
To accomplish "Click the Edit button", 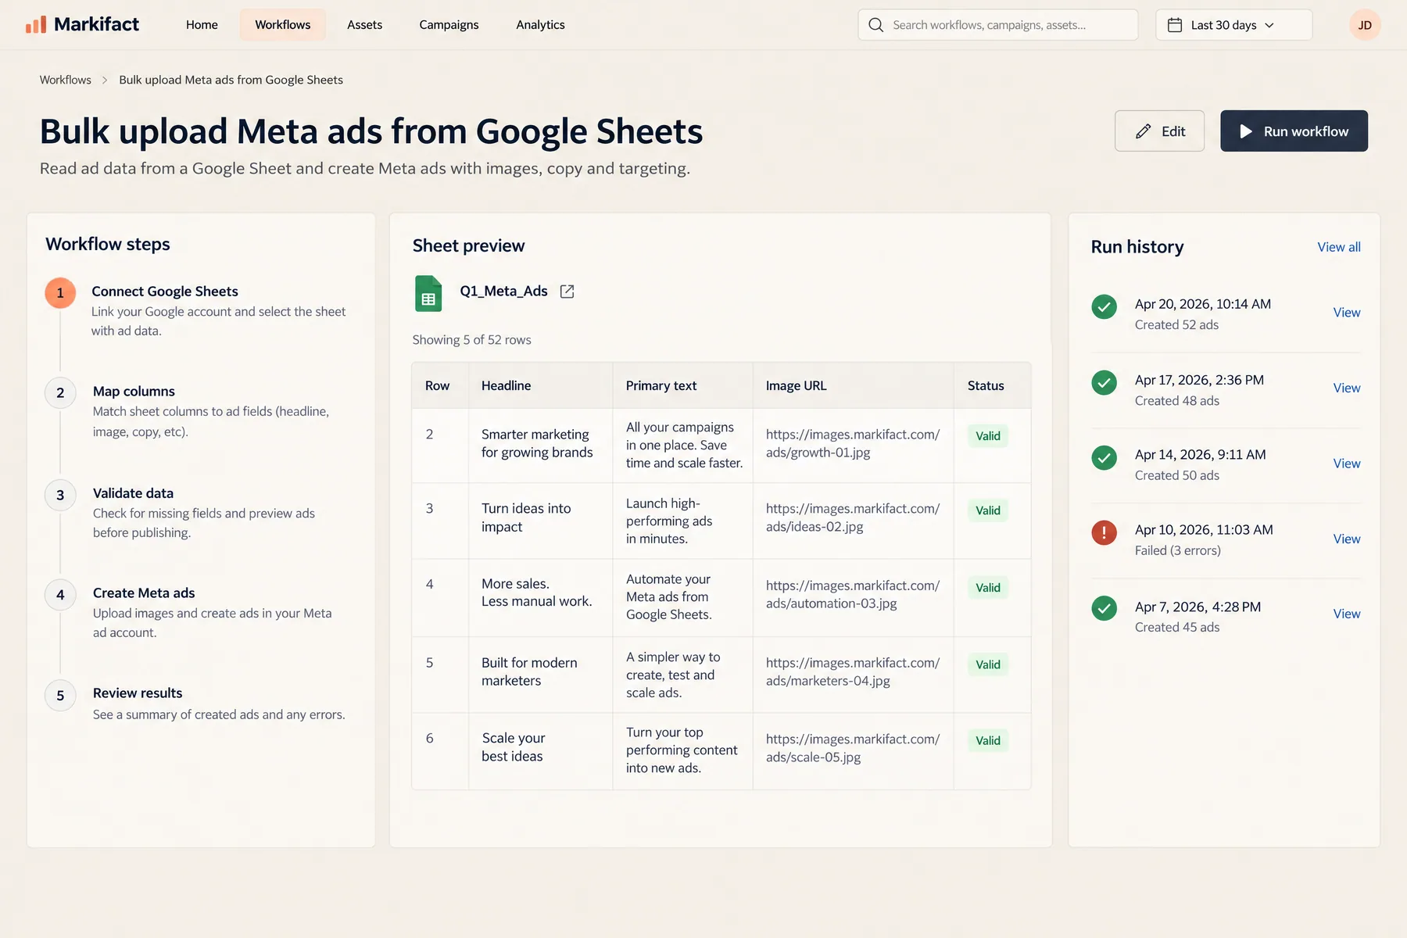I will [x=1159, y=131].
